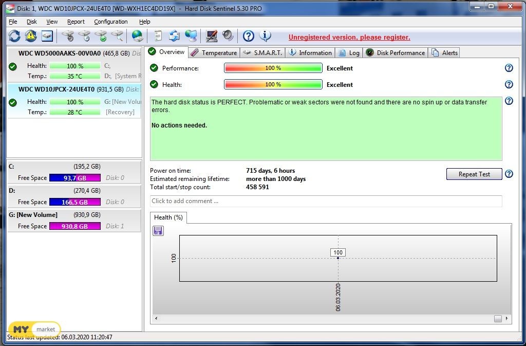Click the graph's right scroll arrow

tap(506, 318)
